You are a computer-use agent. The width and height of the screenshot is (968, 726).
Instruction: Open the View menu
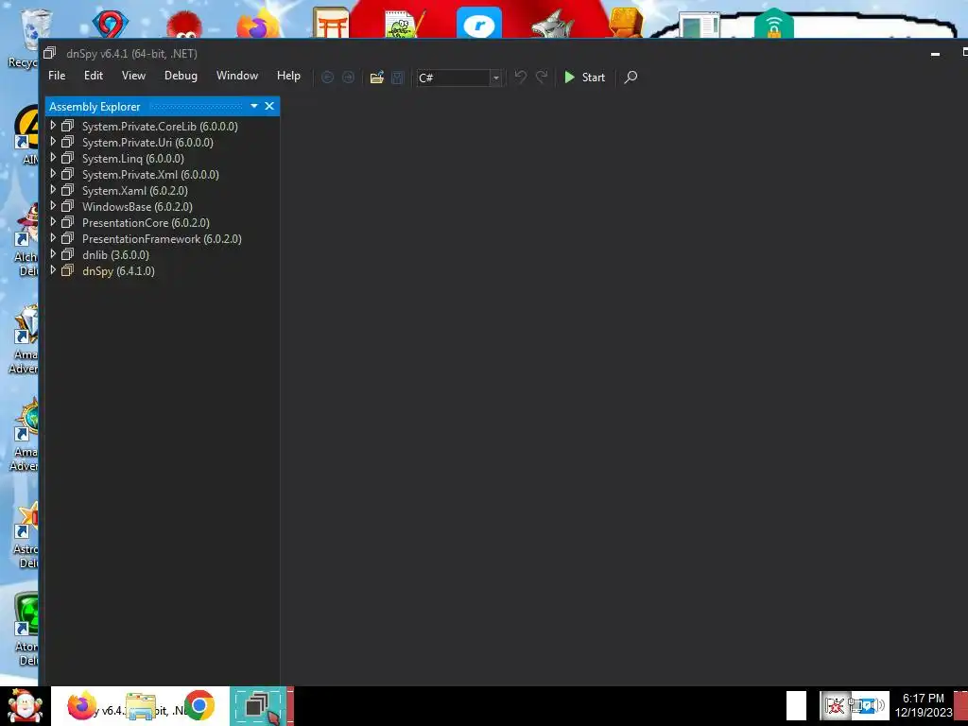(x=133, y=76)
